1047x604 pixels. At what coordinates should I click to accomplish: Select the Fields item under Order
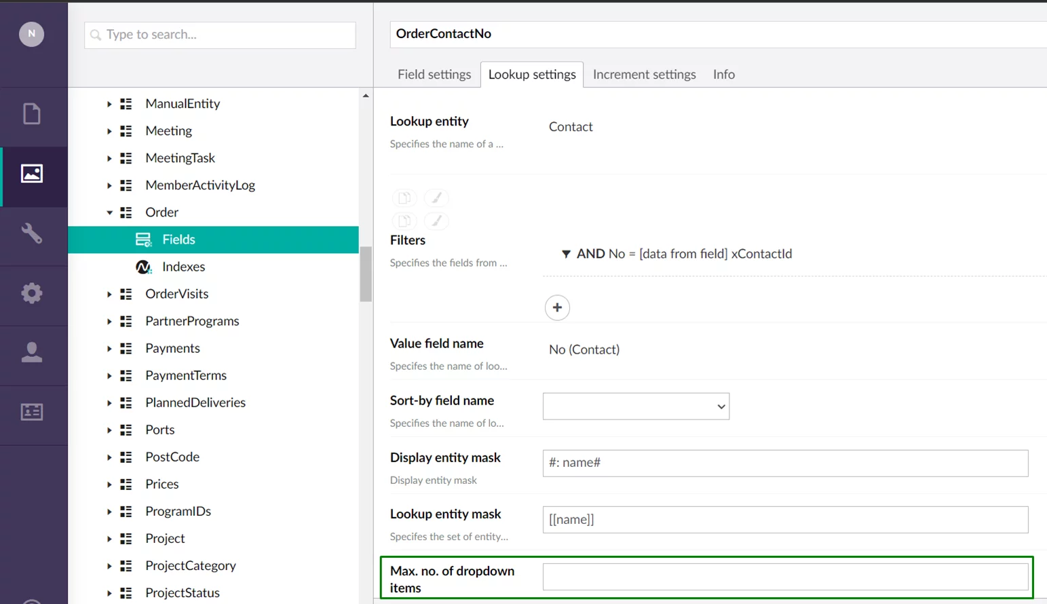(x=178, y=240)
